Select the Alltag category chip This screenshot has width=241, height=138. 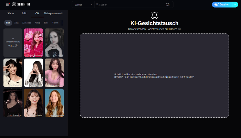click(37, 23)
